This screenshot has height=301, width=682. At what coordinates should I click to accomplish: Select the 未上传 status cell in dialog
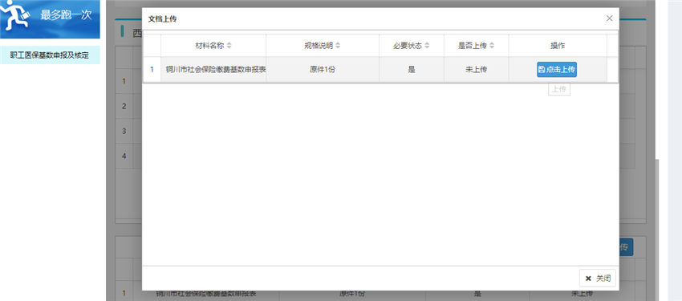477,70
